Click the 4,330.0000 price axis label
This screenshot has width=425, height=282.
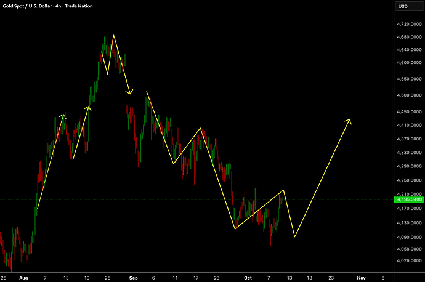[x=409, y=153]
